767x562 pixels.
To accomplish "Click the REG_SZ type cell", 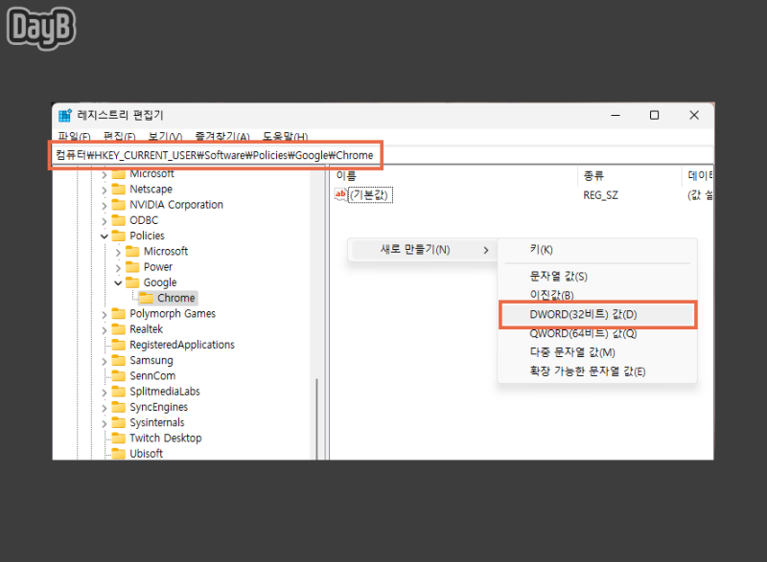I will pos(601,195).
